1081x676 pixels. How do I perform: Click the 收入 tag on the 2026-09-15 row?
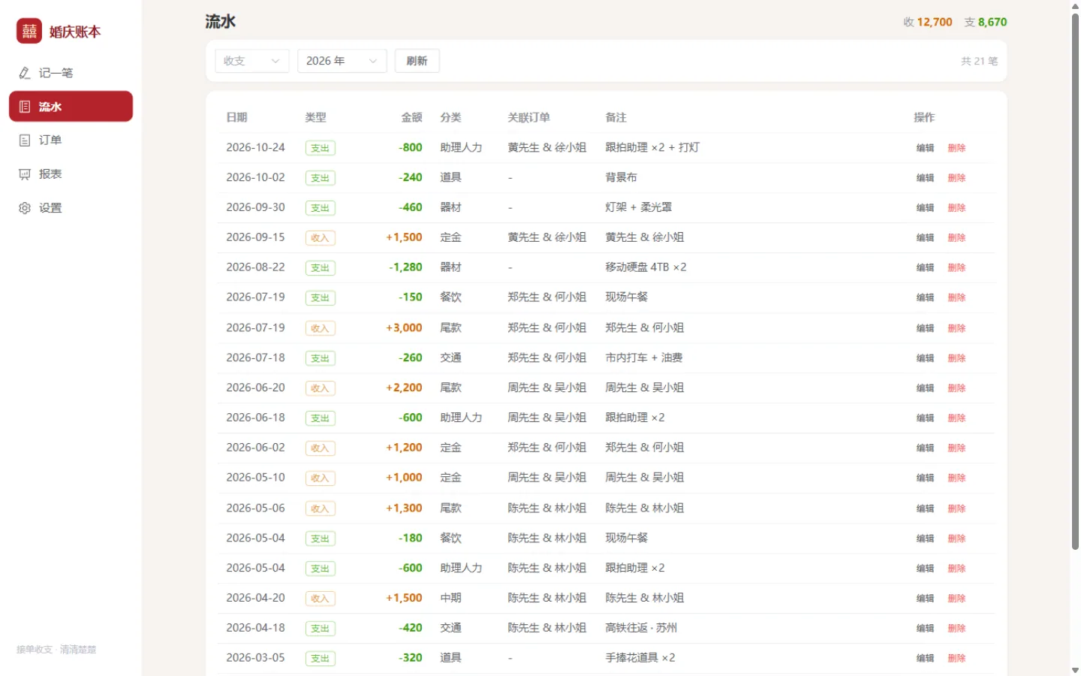(321, 238)
